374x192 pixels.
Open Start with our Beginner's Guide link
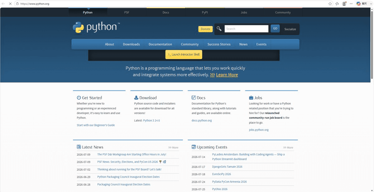click(96, 125)
